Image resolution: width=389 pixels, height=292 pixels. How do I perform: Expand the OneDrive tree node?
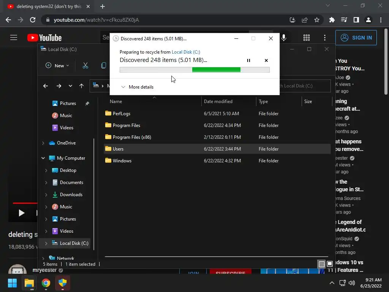43,143
